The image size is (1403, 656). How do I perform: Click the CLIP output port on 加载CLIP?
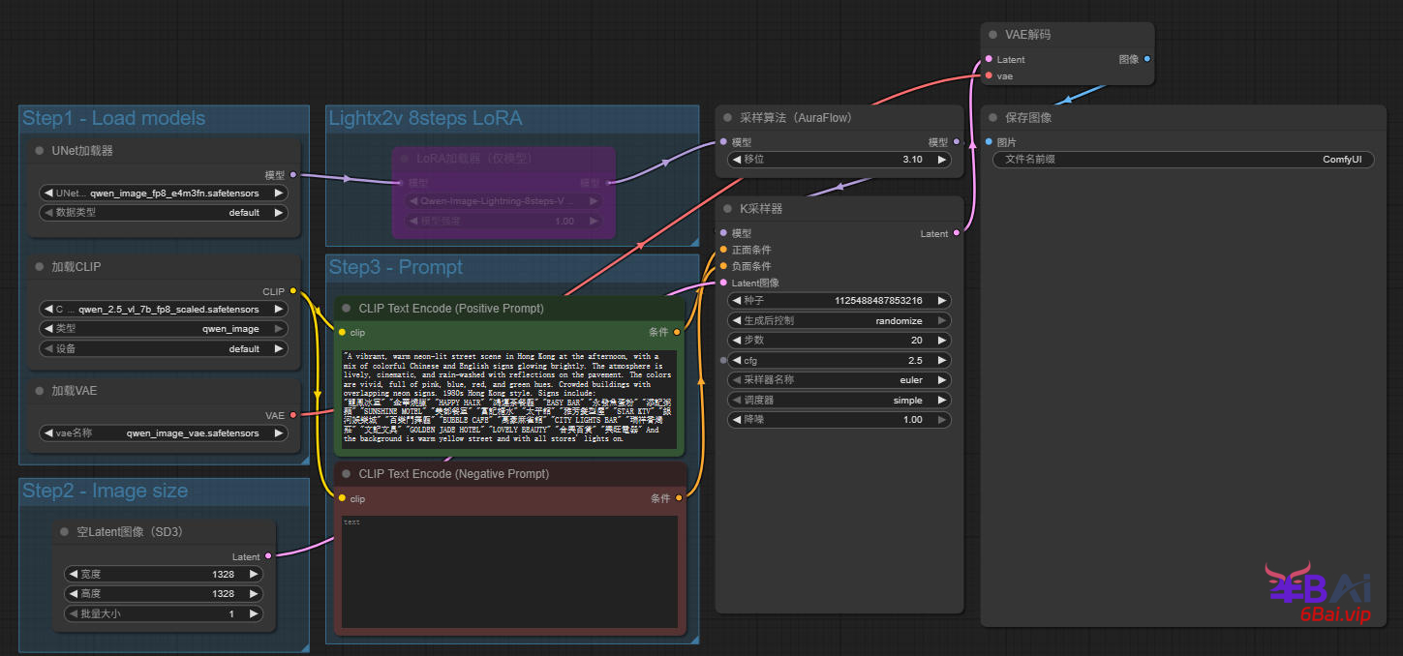point(293,291)
